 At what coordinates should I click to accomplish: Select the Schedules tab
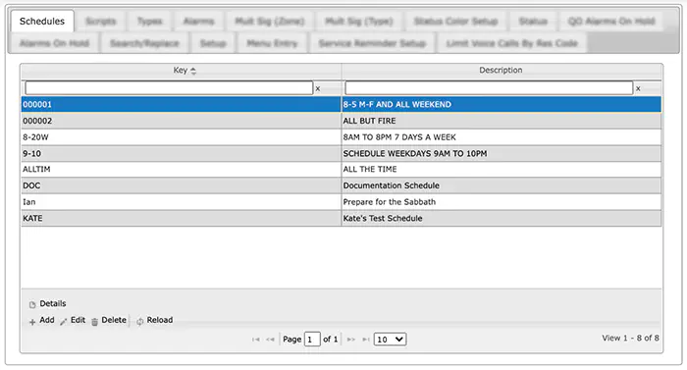click(42, 21)
